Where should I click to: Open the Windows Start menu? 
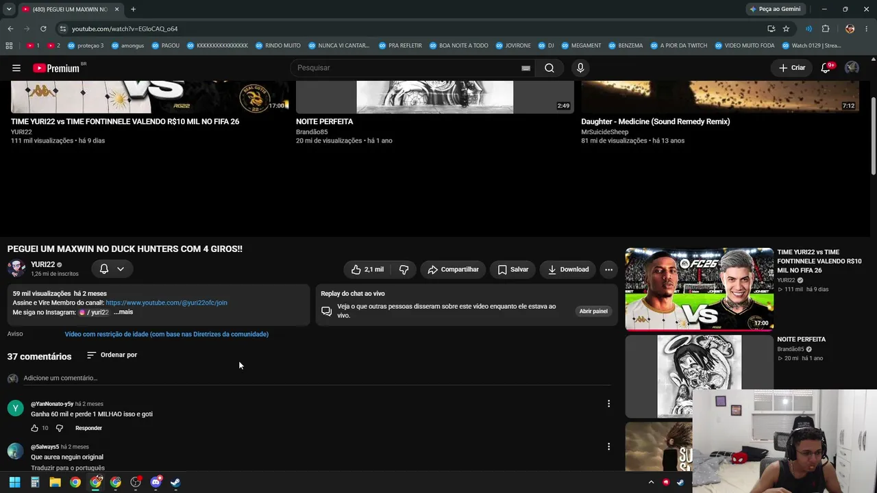14,482
